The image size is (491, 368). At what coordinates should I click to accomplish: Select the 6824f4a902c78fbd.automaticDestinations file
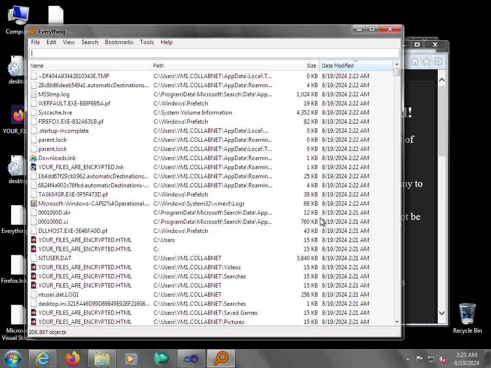pos(94,185)
